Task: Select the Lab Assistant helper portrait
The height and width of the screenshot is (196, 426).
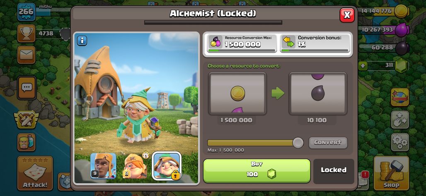Action: [103, 166]
